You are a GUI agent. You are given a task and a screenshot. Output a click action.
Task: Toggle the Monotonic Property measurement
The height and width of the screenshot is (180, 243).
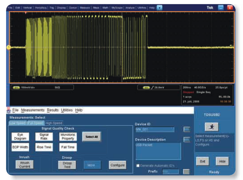point(68,137)
